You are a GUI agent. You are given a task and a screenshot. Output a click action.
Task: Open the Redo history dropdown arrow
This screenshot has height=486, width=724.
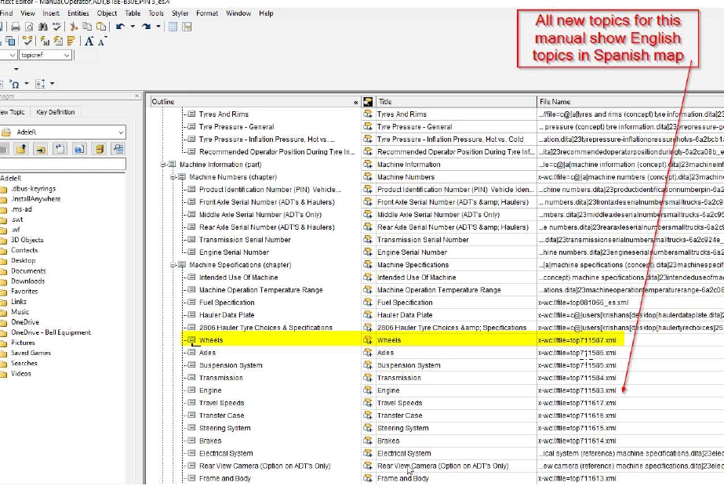click(158, 27)
